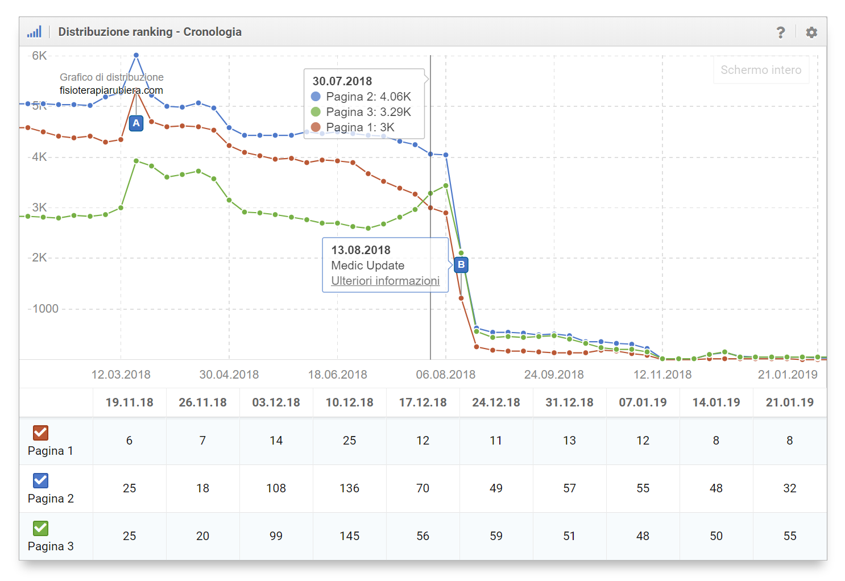Click event marker A on the chart

[x=136, y=123]
